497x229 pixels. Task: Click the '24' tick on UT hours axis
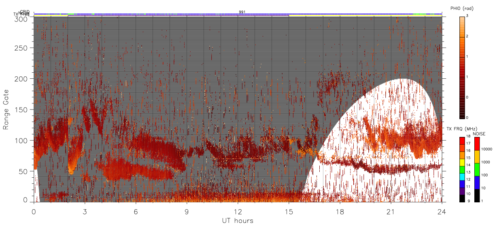[x=442, y=211]
